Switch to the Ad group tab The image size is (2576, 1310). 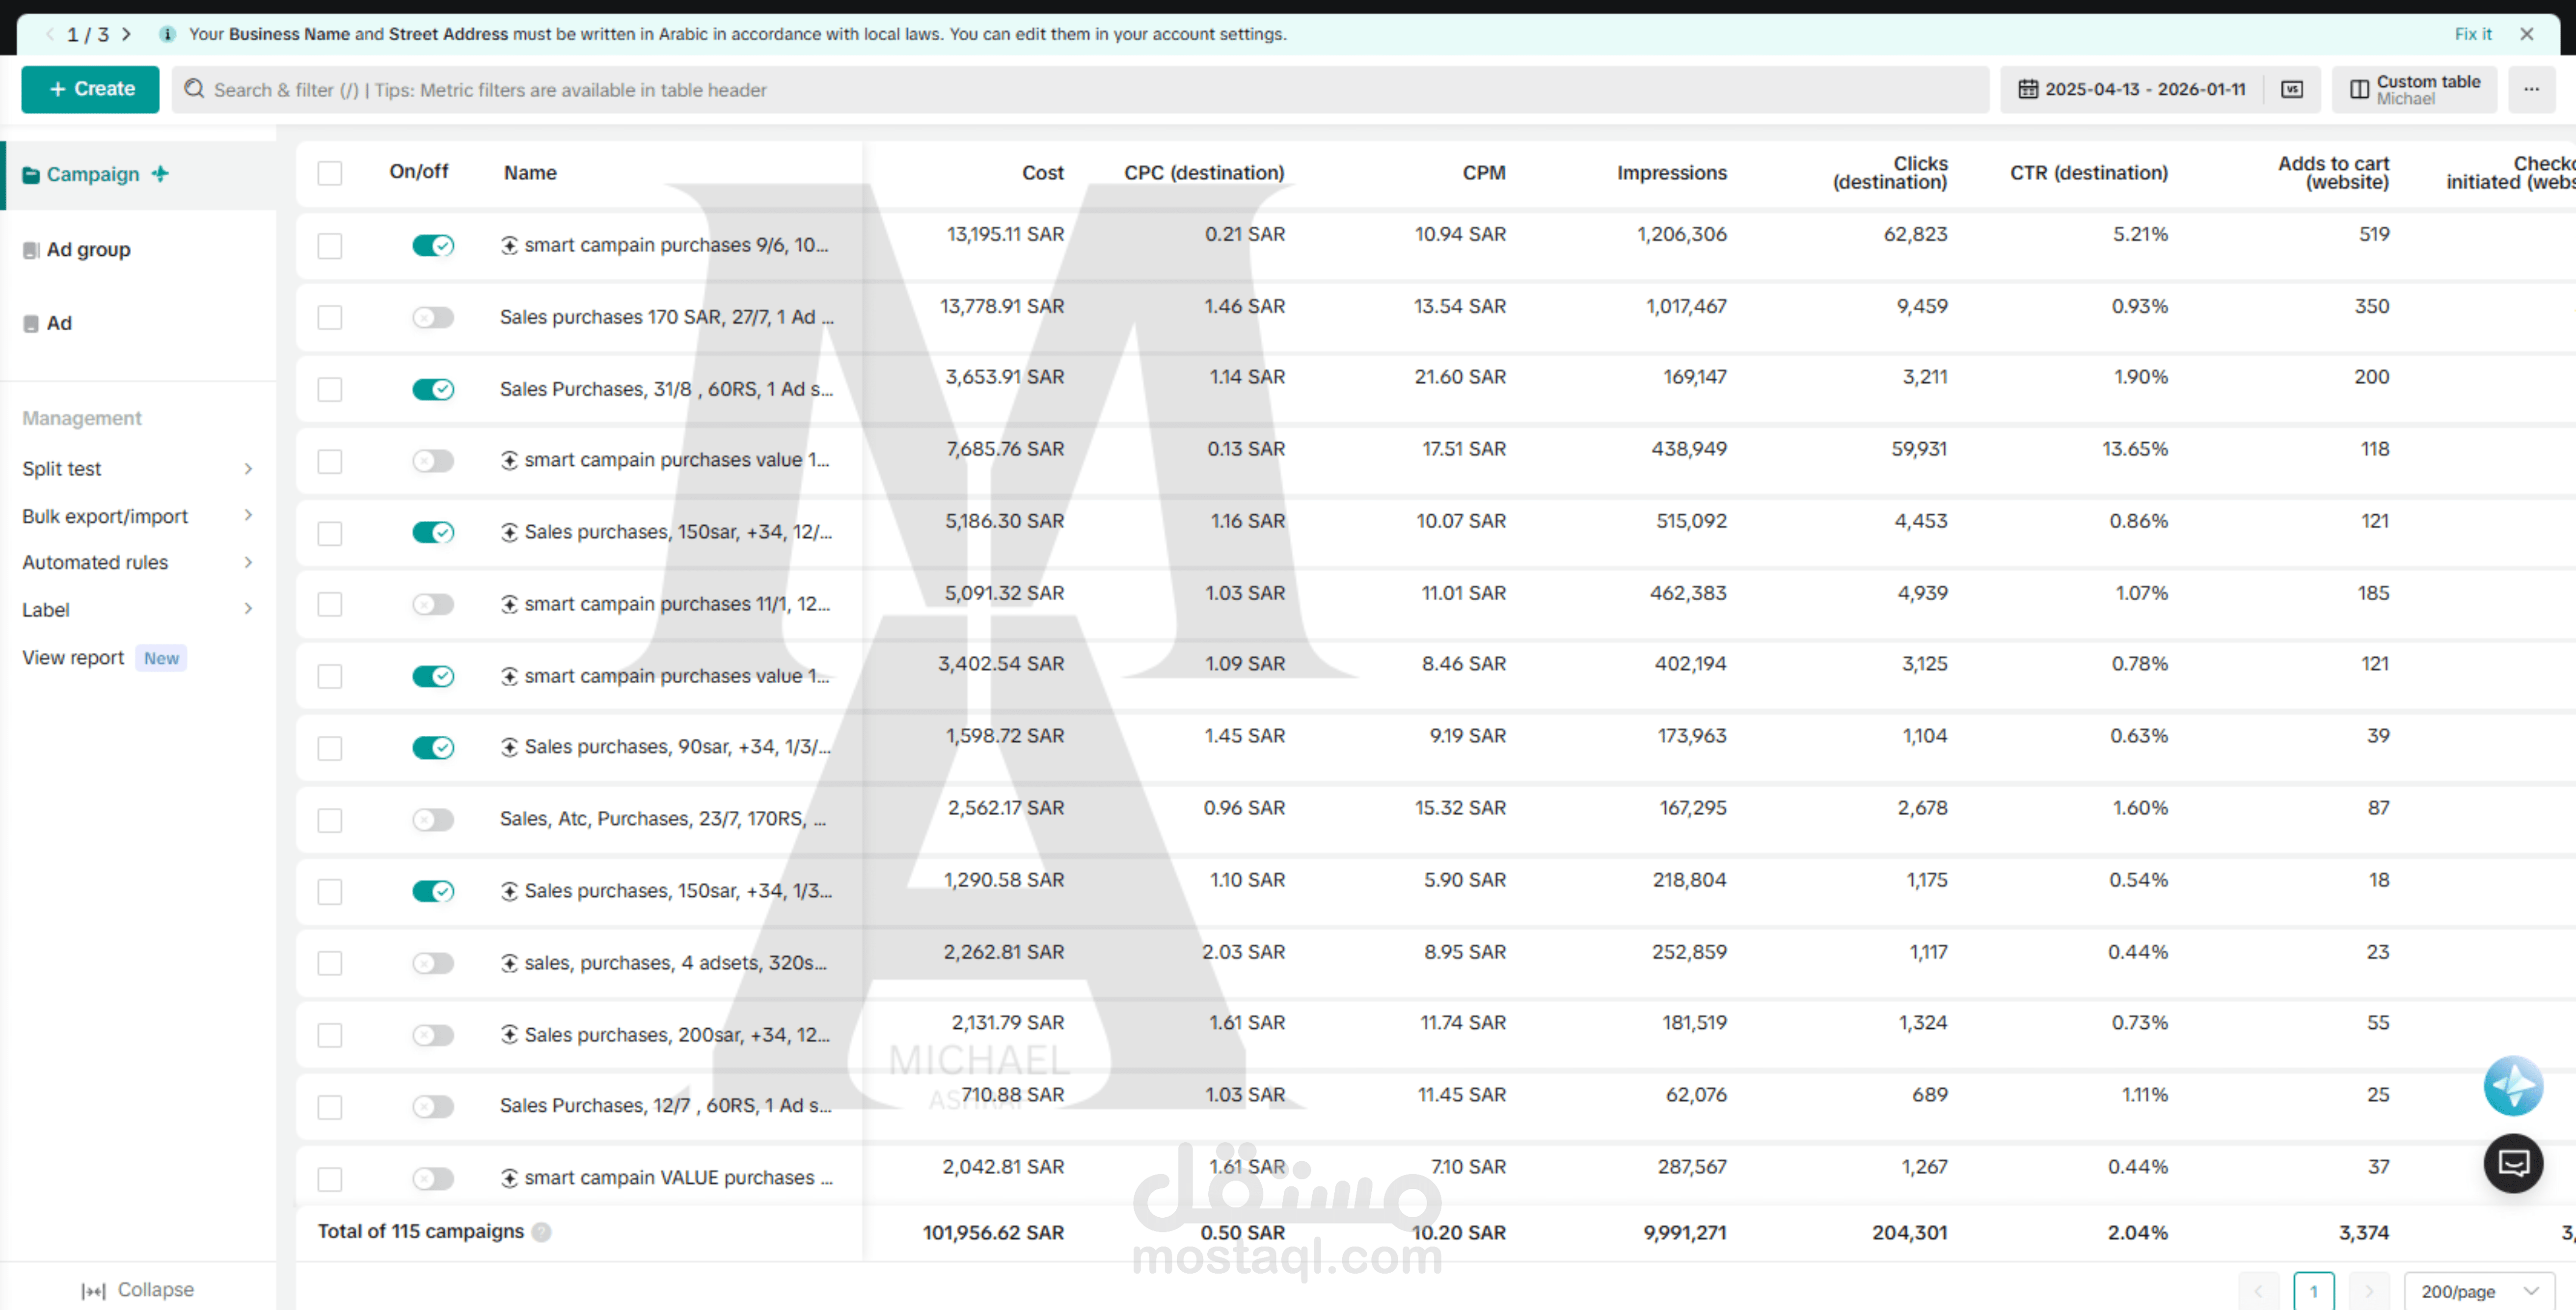(88, 250)
